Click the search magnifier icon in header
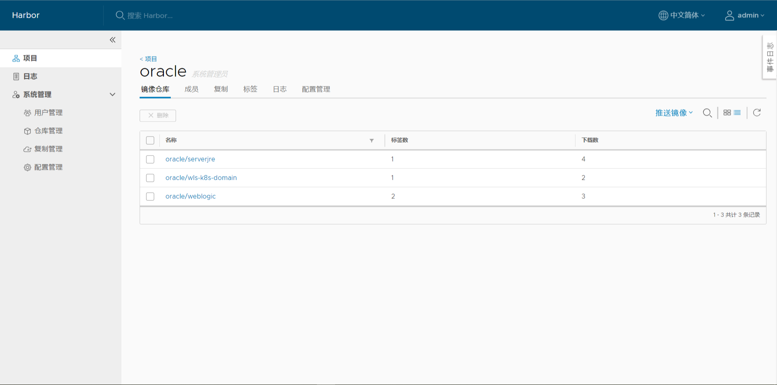This screenshot has width=777, height=385. tap(120, 15)
